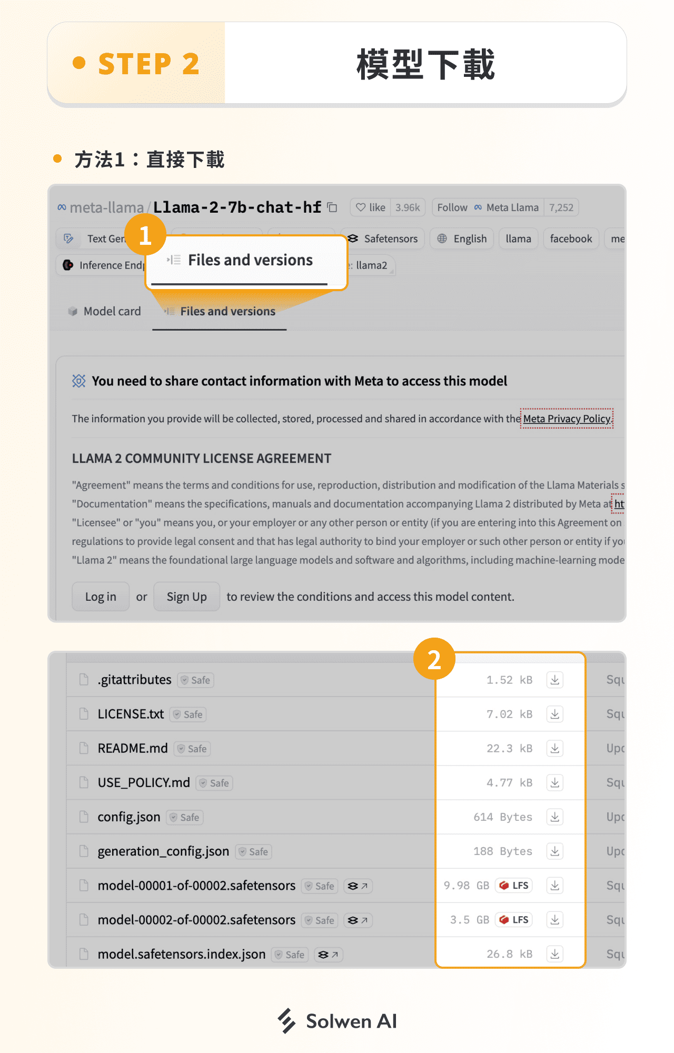The image size is (674, 1053).
Task: Select the English language tag
Action: pos(462,239)
